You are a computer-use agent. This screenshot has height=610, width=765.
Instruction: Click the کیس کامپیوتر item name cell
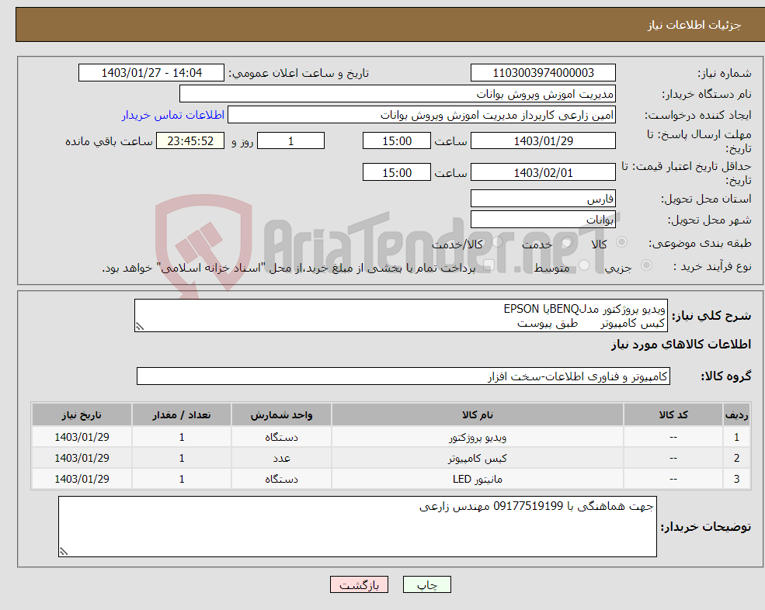tap(478, 459)
